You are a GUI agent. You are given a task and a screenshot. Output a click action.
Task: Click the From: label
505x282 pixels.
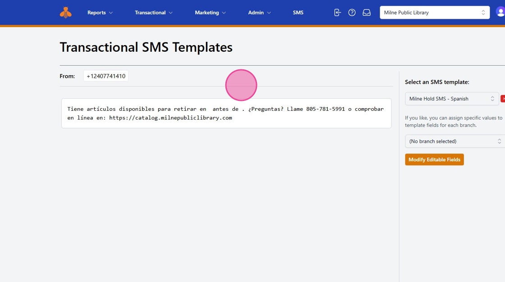tap(67, 76)
